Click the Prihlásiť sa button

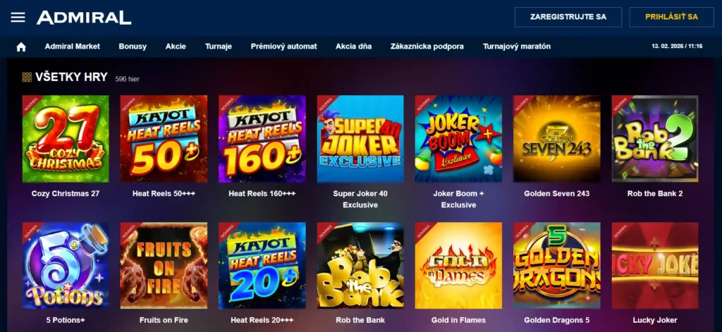pyautogui.click(x=671, y=17)
